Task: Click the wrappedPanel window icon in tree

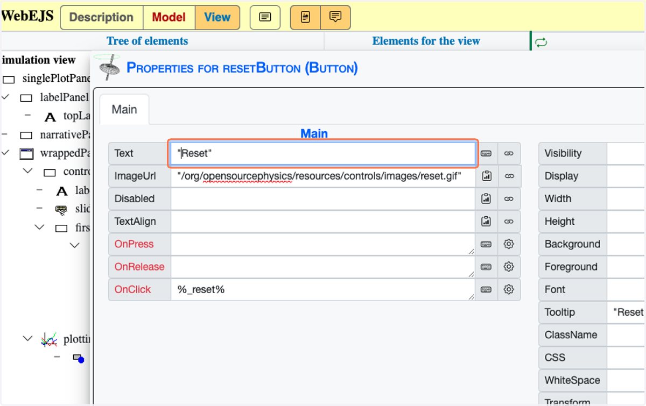Action: click(26, 154)
